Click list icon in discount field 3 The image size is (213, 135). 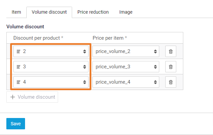click(18, 67)
